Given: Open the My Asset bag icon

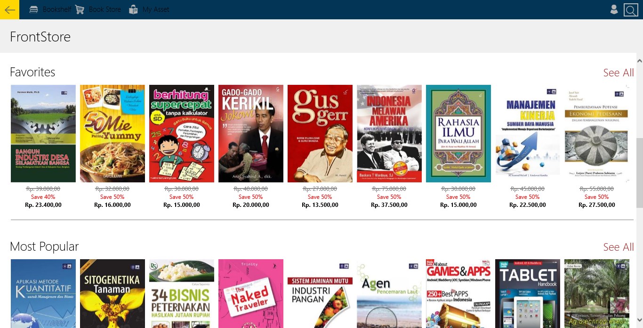Looking at the screenshot, I should [133, 9].
